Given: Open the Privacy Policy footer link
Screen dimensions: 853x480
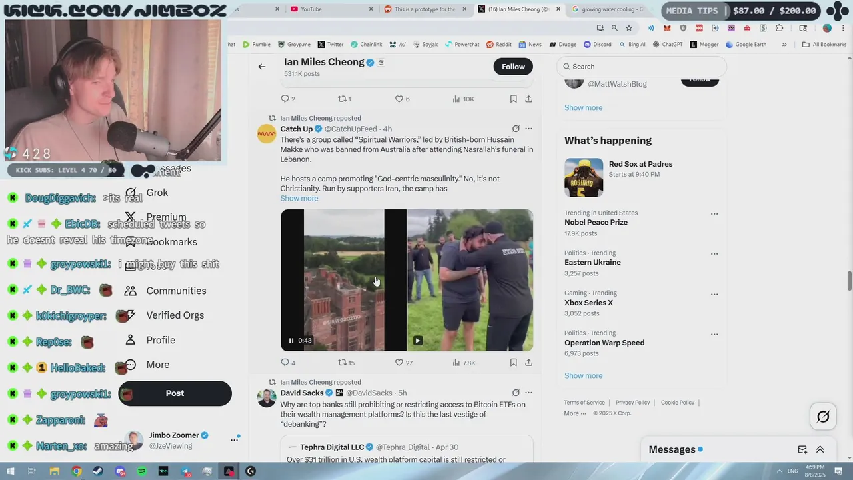Looking at the screenshot, I should (x=632, y=403).
